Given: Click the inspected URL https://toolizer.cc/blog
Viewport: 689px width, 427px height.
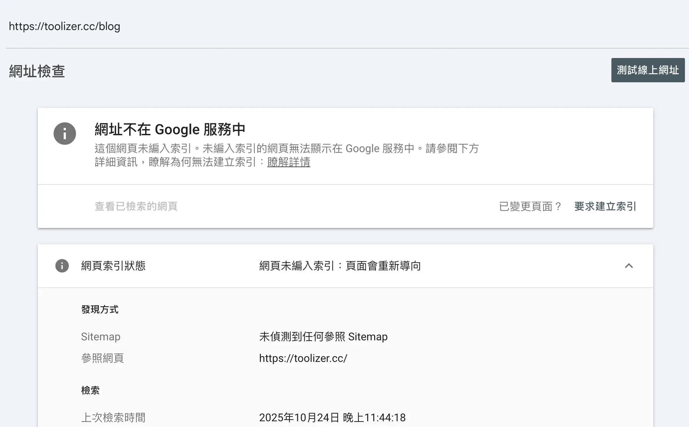Looking at the screenshot, I should (65, 26).
